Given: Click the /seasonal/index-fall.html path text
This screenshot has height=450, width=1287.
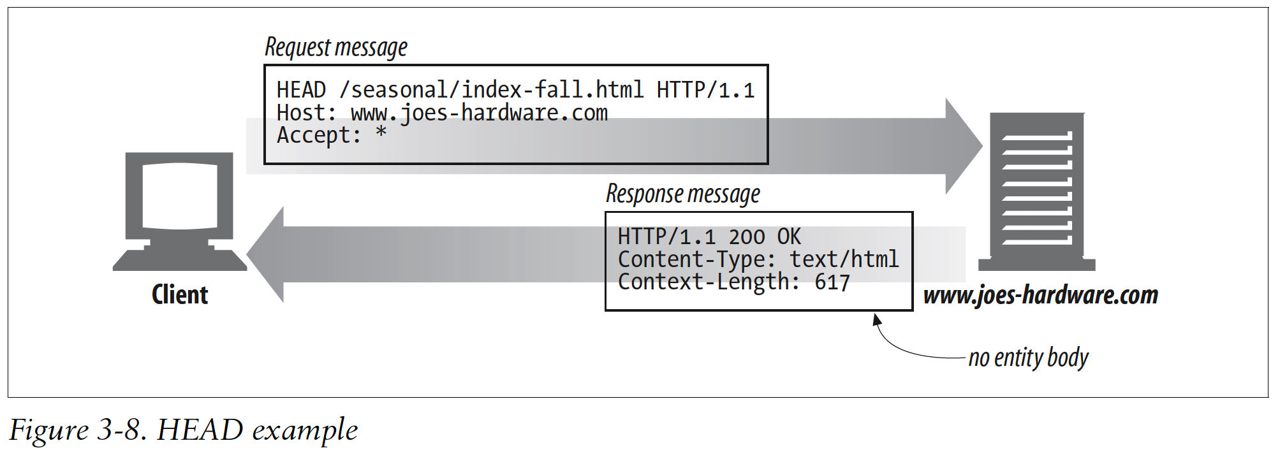Looking at the screenshot, I should [x=491, y=90].
